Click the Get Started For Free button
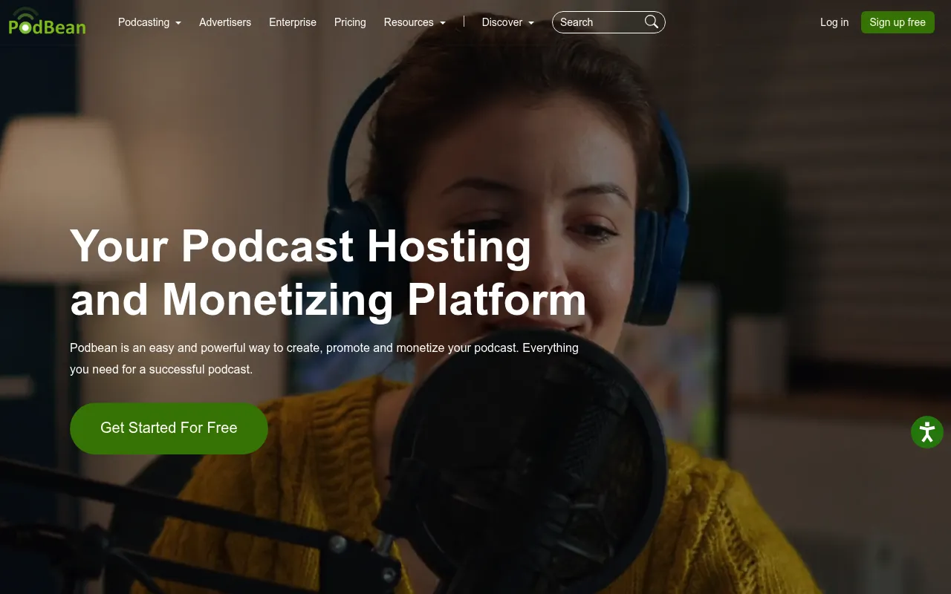 point(169,428)
